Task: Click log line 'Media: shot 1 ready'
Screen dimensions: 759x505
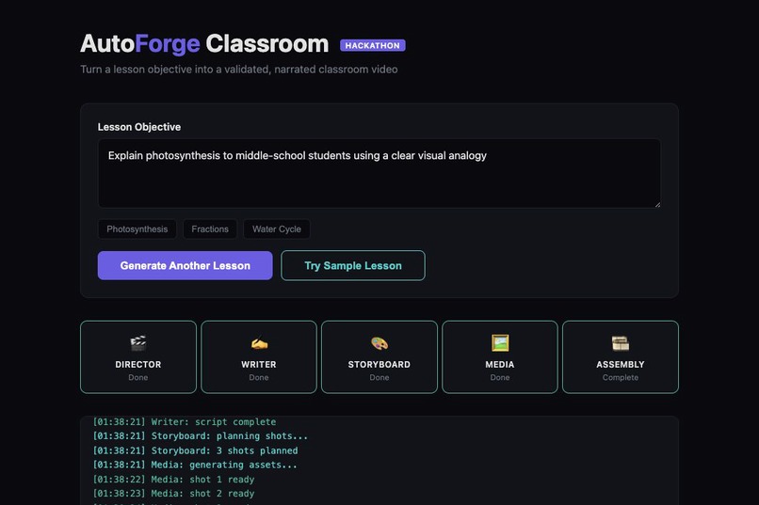Action: (173, 480)
